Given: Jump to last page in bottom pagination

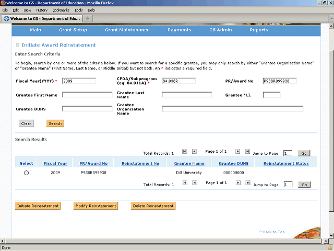Looking at the screenshot, I should coord(248,183).
